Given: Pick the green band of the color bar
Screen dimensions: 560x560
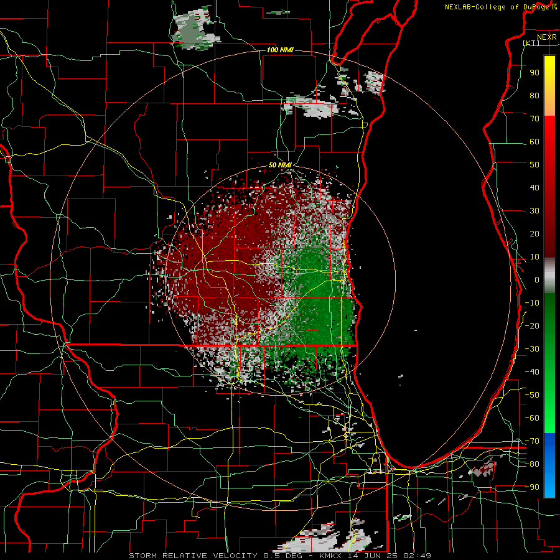Looking at the screenshot, I should pos(549,363).
